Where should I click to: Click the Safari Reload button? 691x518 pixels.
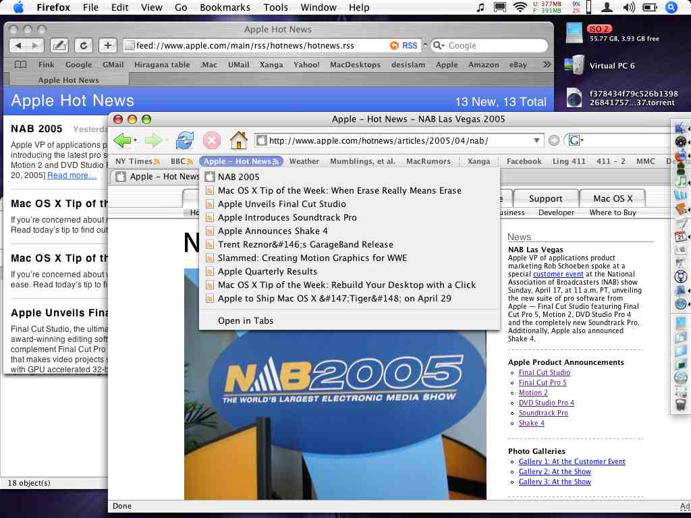click(83, 45)
